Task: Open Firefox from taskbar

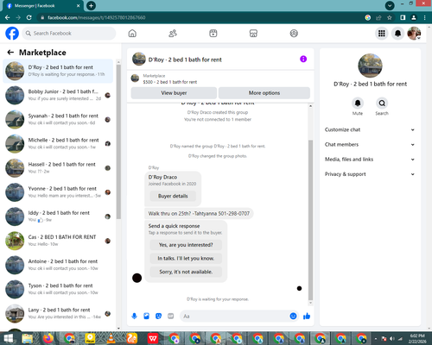Action: [x=48, y=338]
